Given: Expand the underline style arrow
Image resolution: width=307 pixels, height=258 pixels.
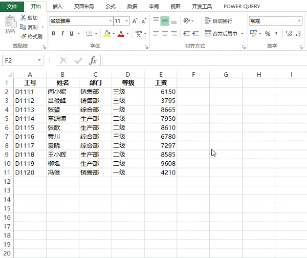Looking at the screenshot, I should pos(78,33).
